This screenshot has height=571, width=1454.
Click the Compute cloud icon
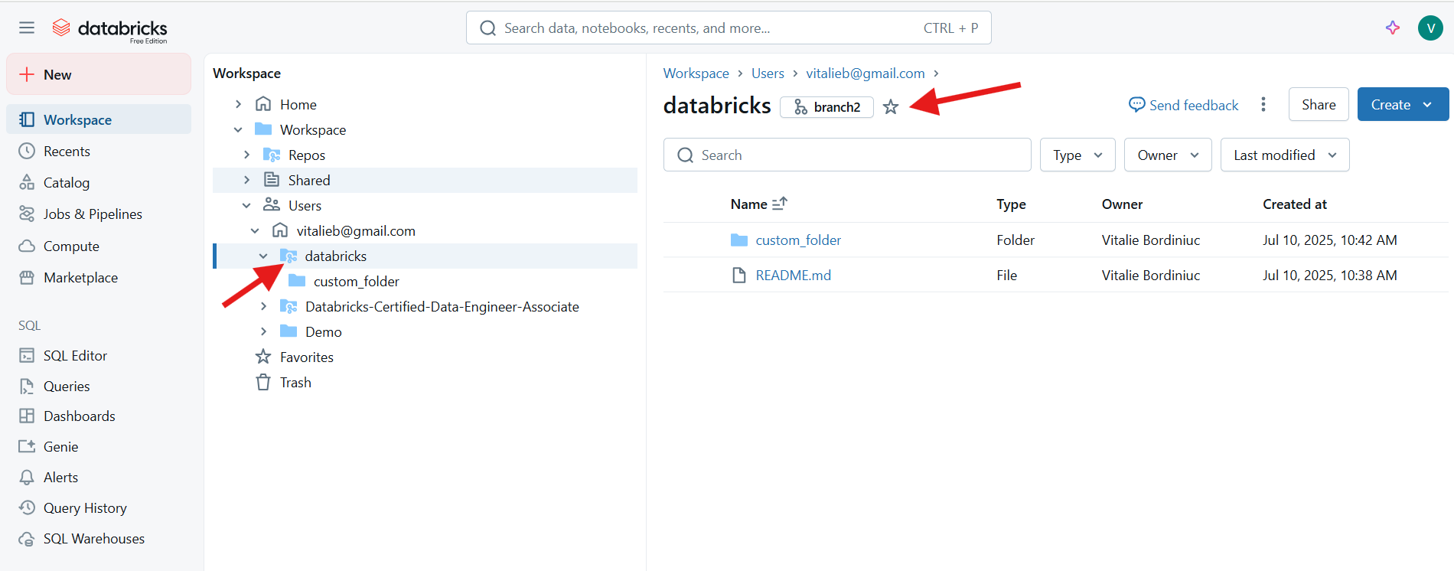click(27, 246)
